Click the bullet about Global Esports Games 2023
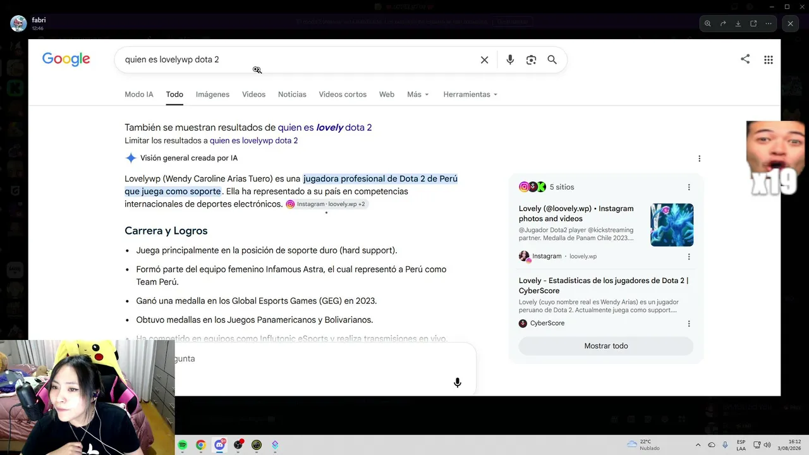809x455 pixels. 257,301
